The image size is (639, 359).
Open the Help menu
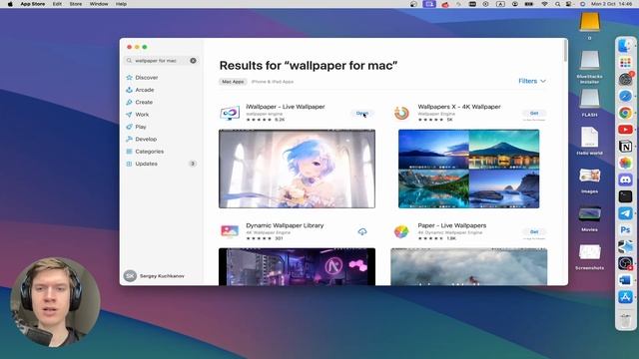[121, 4]
